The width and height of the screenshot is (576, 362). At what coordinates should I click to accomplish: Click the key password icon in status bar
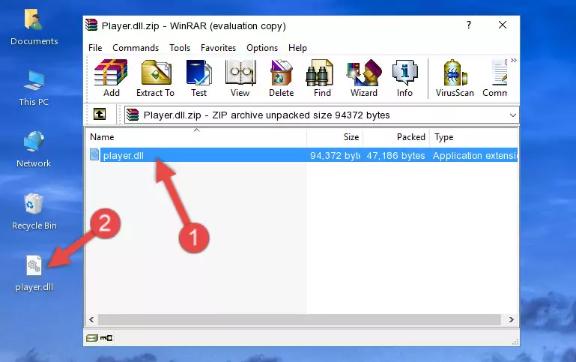pos(106,338)
